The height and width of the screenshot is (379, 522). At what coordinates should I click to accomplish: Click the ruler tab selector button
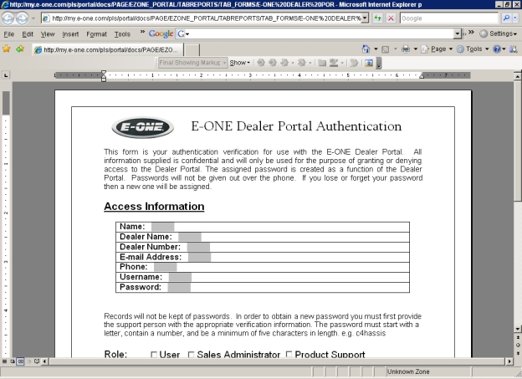[6, 75]
